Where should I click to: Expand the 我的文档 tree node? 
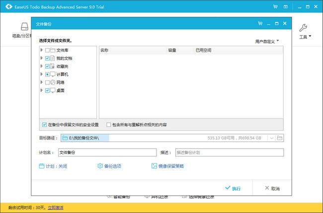pyautogui.click(x=41, y=58)
